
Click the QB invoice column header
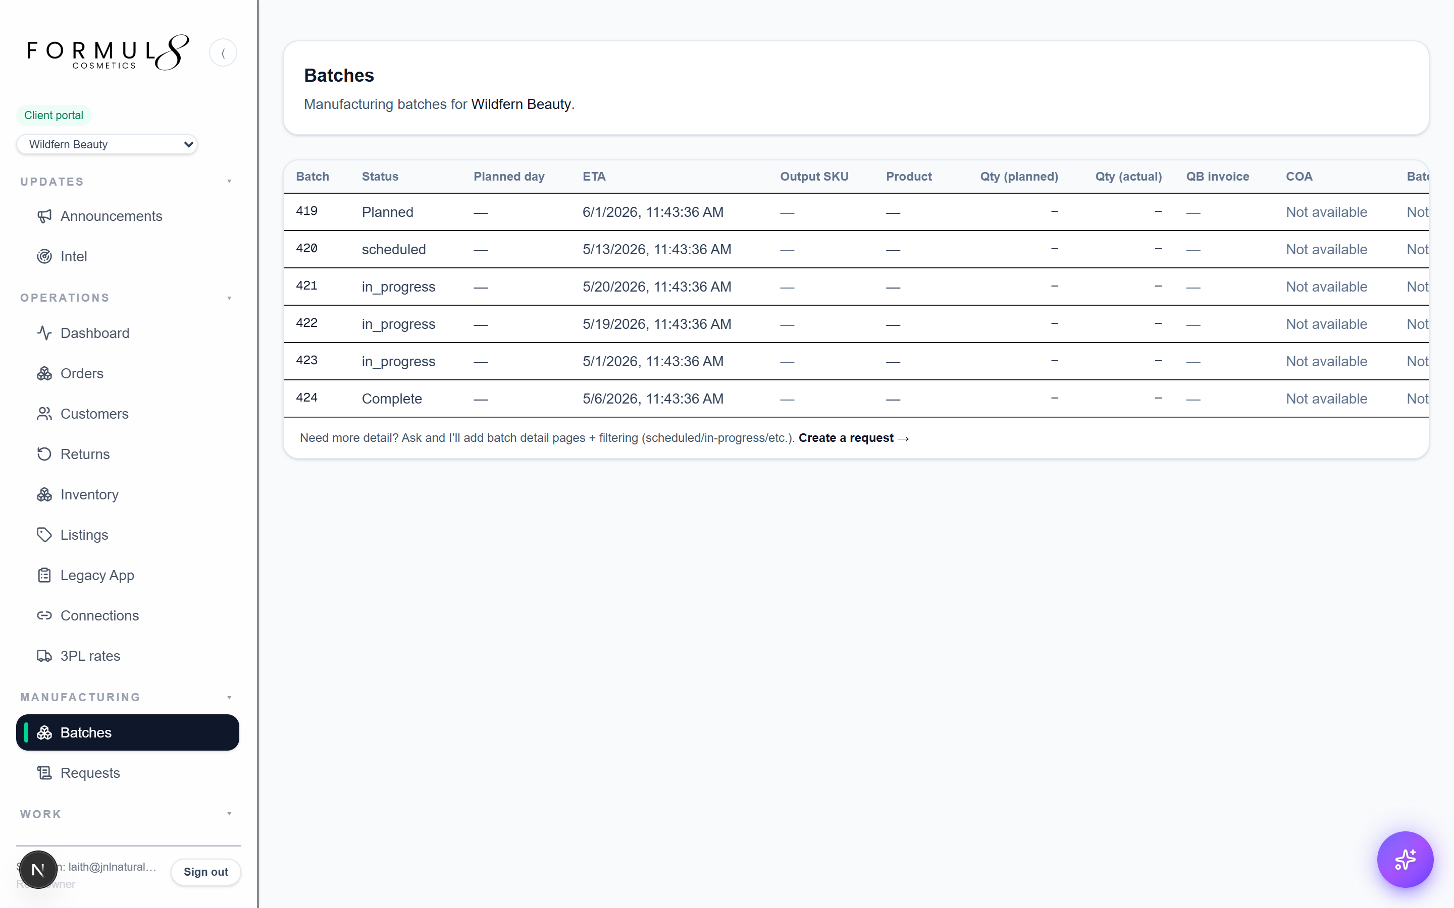(1217, 177)
